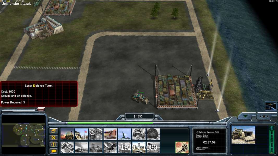Click the green power level bar
Viewport: 278px width, 156px height.
tap(110, 123)
